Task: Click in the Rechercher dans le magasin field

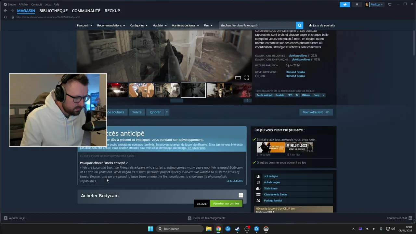Action: tap(257, 25)
